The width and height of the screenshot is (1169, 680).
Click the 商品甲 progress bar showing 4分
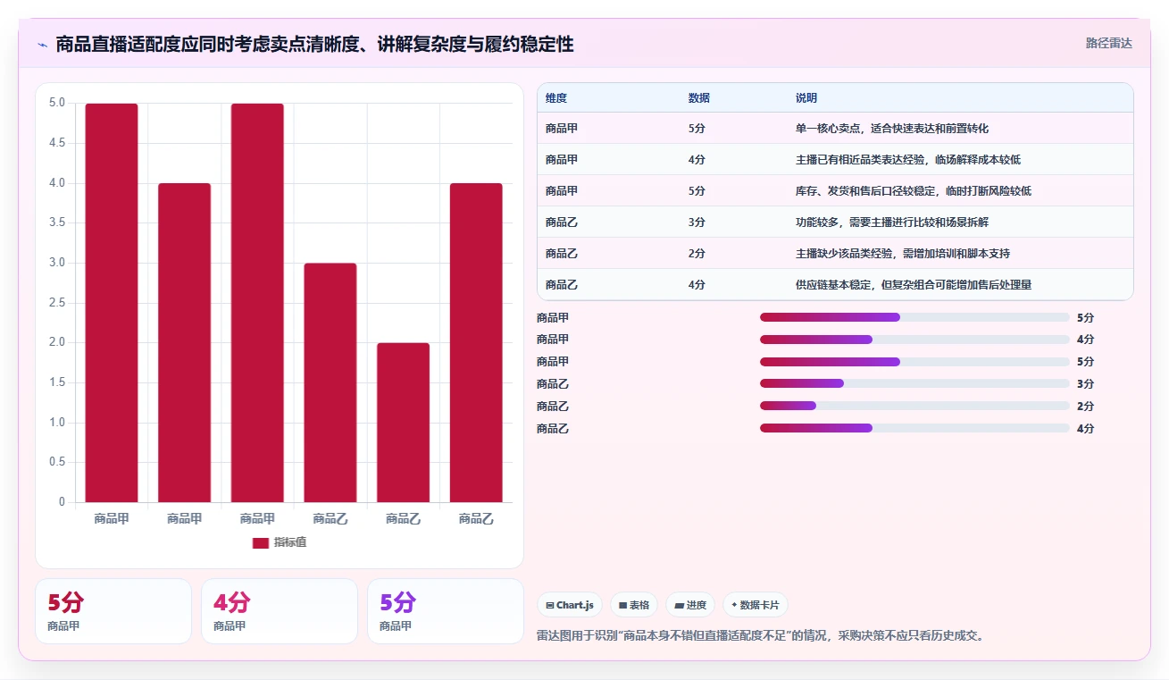point(914,340)
